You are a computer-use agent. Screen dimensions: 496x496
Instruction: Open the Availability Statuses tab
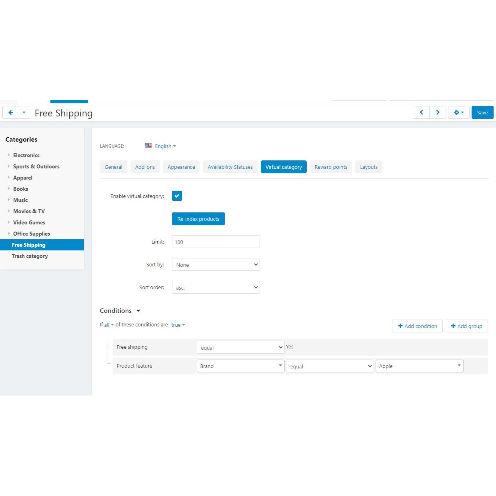click(230, 167)
